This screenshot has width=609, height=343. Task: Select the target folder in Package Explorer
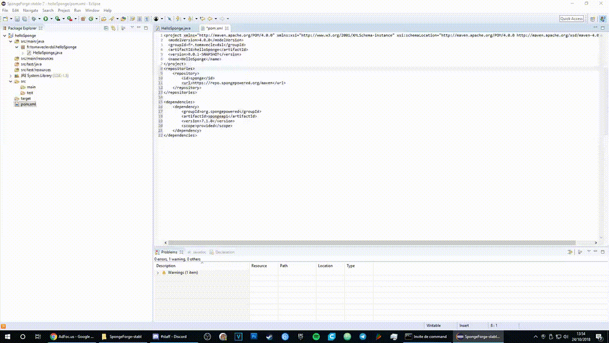pos(26,99)
